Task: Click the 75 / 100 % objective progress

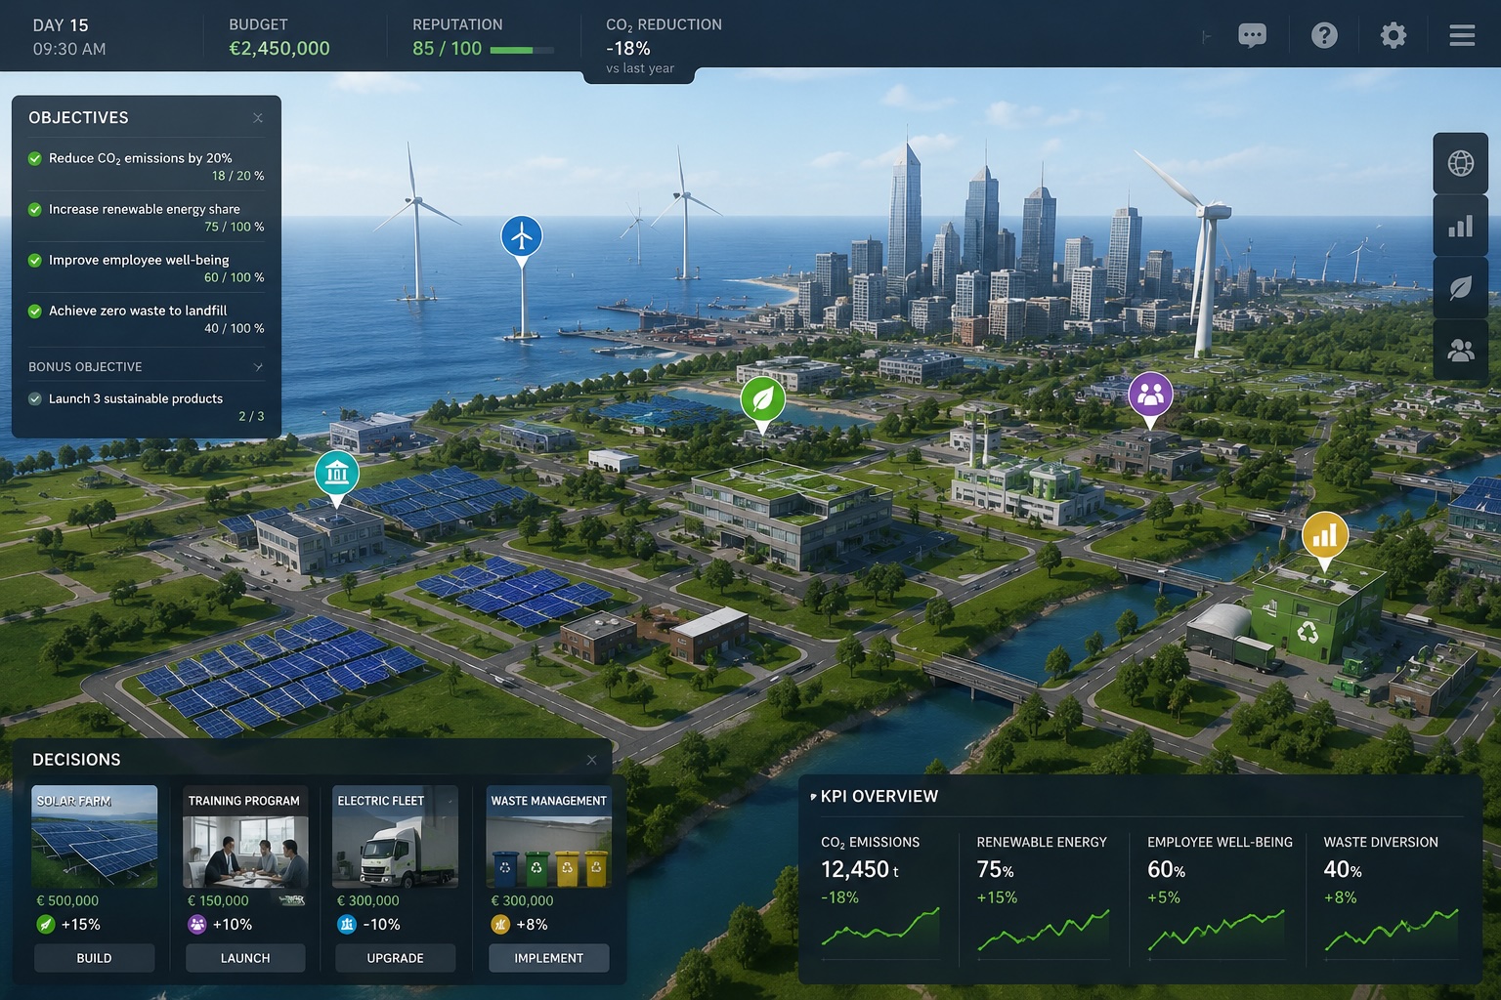Action: click(235, 227)
